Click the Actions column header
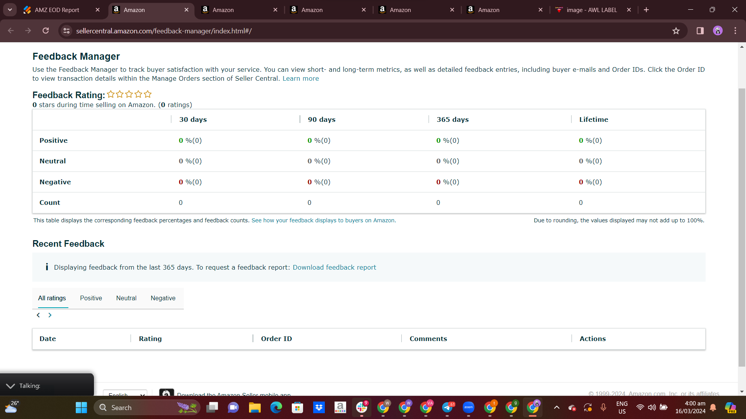746x419 pixels. click(x=593, y=339)
